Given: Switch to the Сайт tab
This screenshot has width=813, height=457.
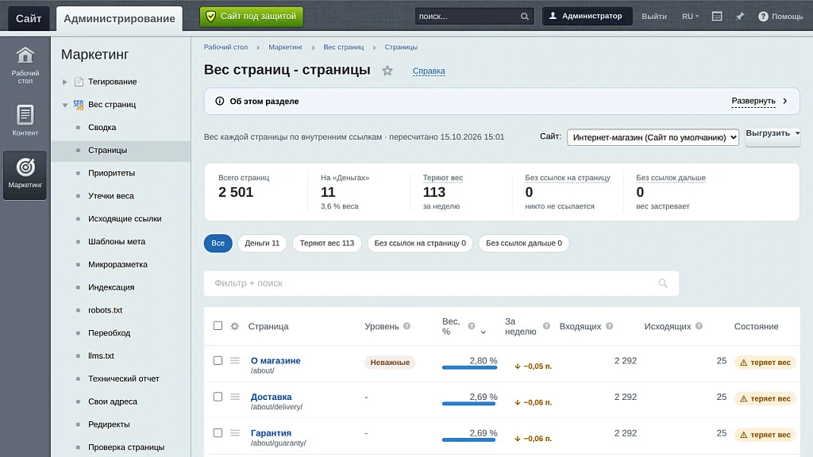Looking at the screenshot, I should coord(29,19).
